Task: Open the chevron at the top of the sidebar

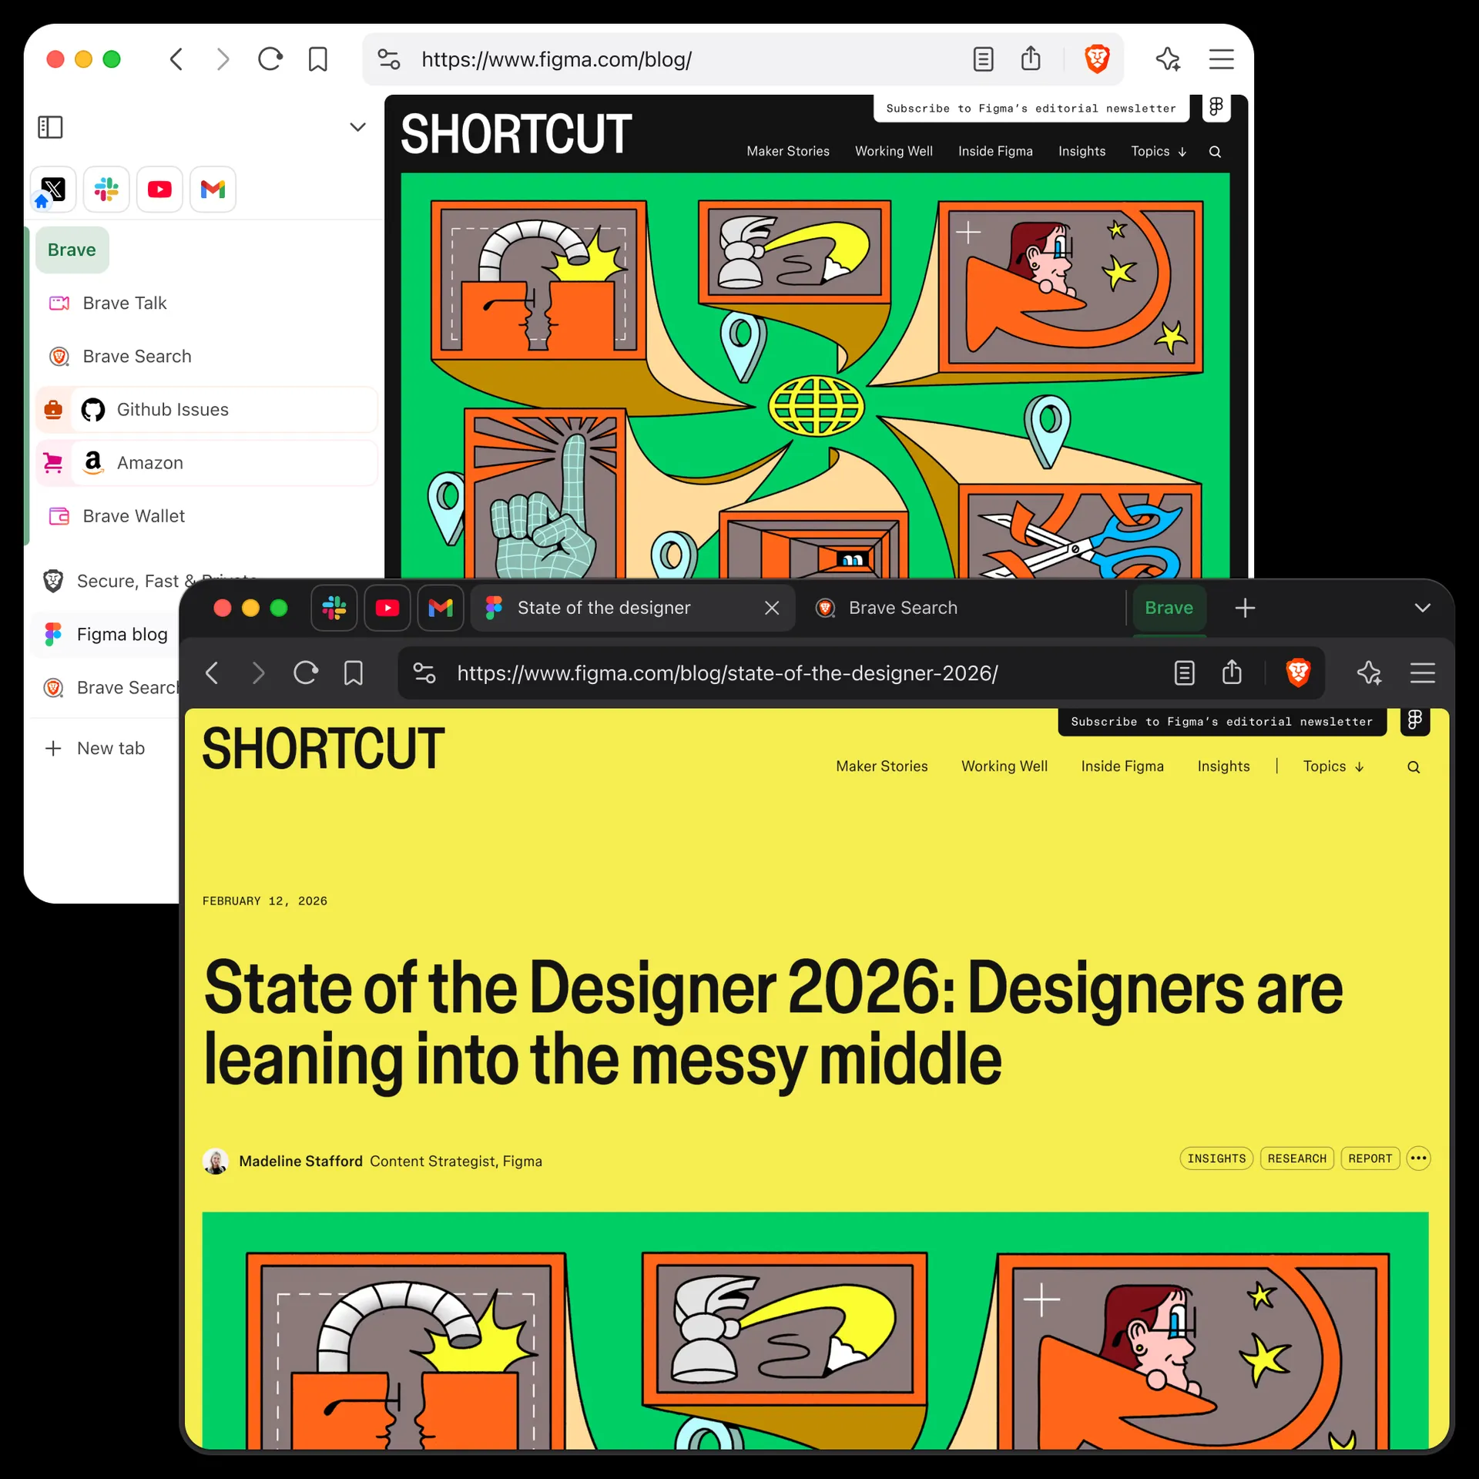Action: (357, 126)
